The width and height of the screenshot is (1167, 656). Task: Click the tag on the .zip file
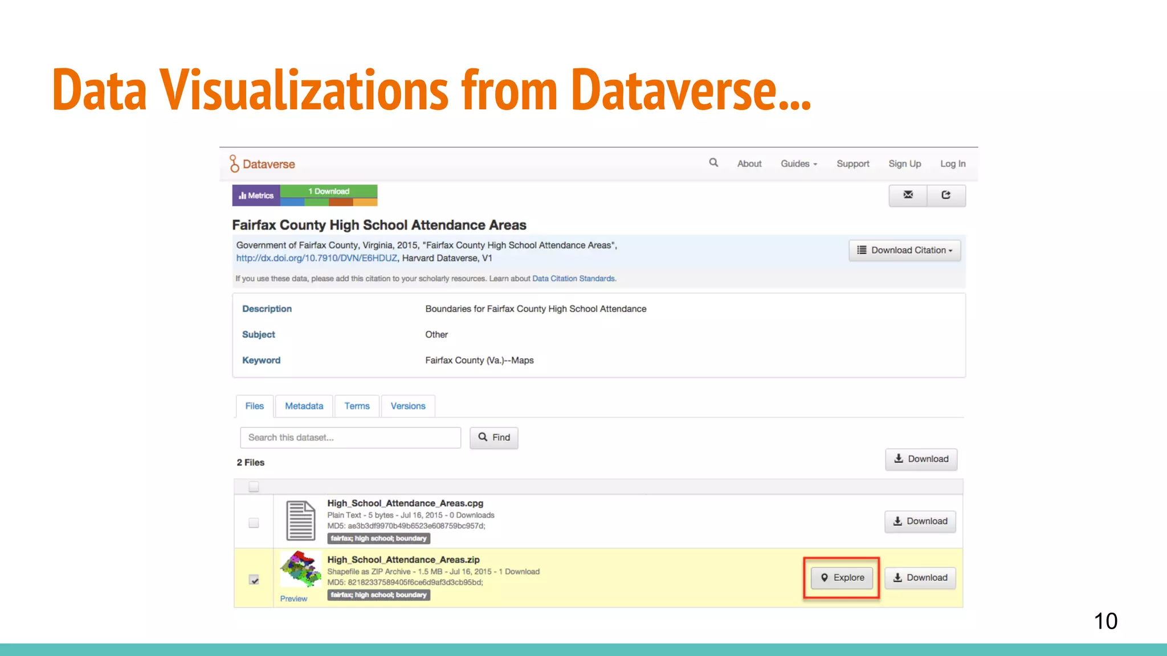[379, 594]
